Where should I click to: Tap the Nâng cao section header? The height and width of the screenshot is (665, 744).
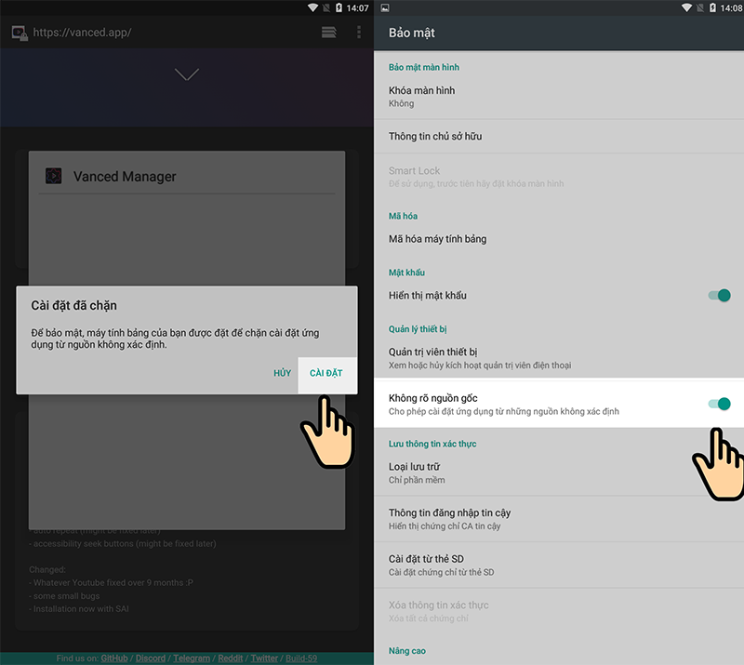click(407, 651)
